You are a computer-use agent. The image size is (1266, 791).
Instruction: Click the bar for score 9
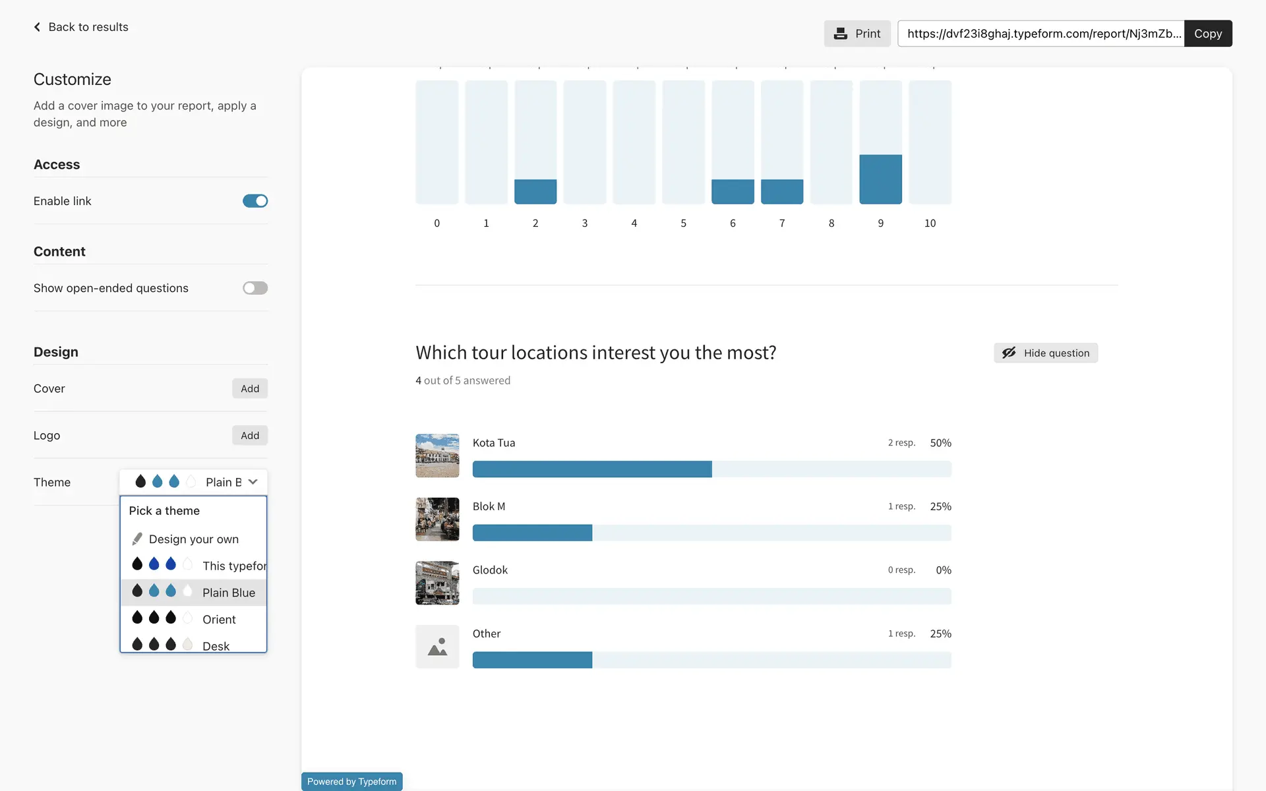(x=880, y=179)
